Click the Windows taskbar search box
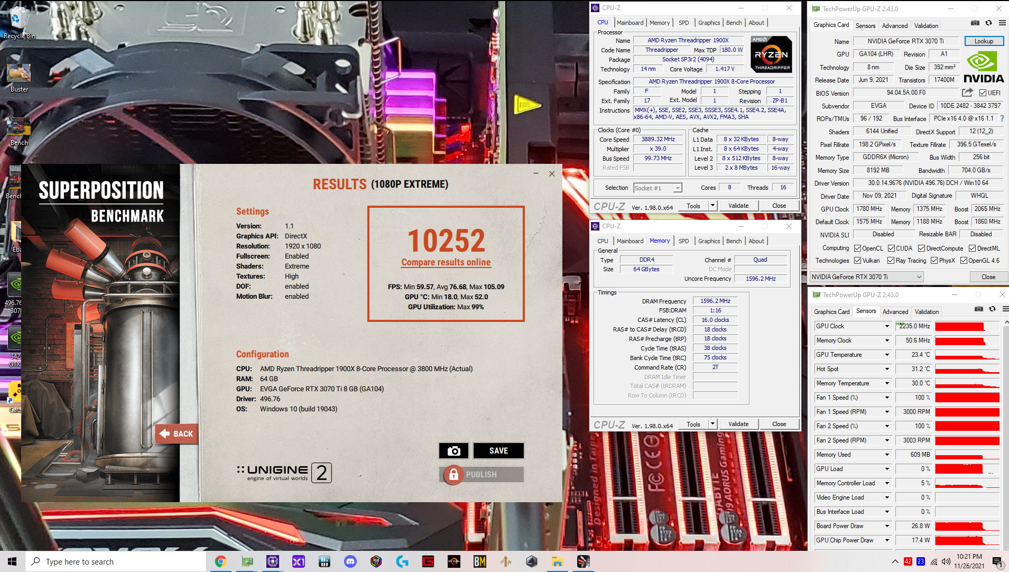 point(116,561)
